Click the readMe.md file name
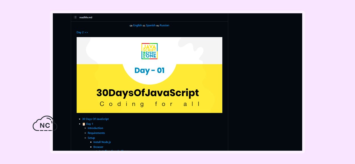 [x=86, y=17]
